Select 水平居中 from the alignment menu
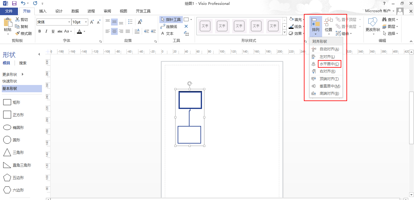This screenshot has width=414, height=200. point(329,64)
